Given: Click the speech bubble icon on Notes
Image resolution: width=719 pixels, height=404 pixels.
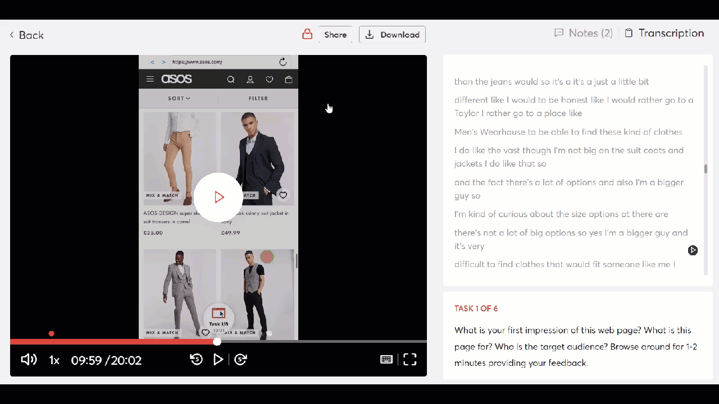Looking at the screenshot, I should [x=559, y=33].
